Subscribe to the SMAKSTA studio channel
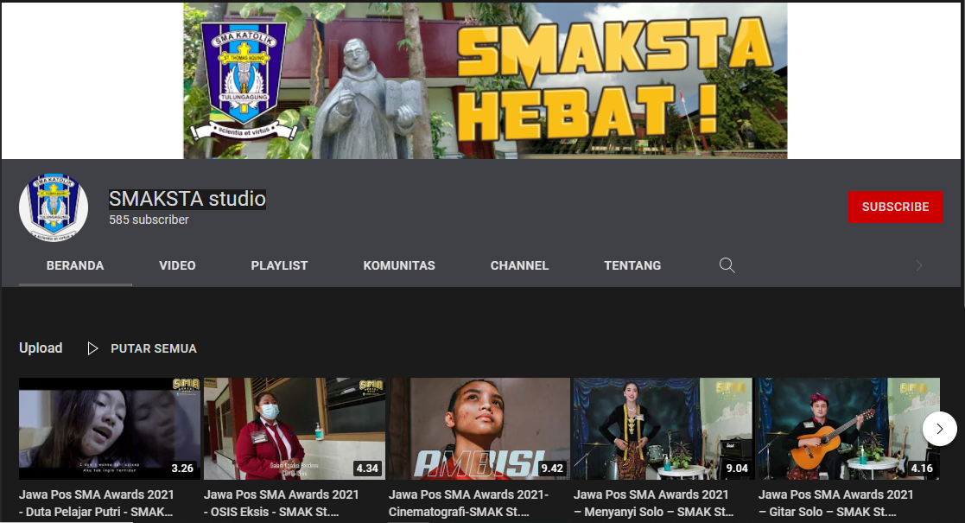The image size is (965, 523). tap(896, 207)
